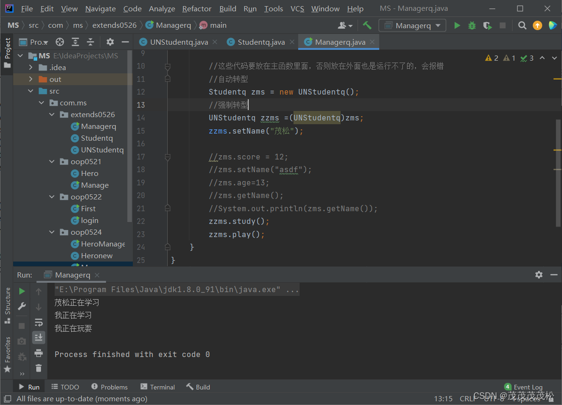Start debugging with the bug icon
This screenshot has height=405, width=562.
click(x=472, y=25)
